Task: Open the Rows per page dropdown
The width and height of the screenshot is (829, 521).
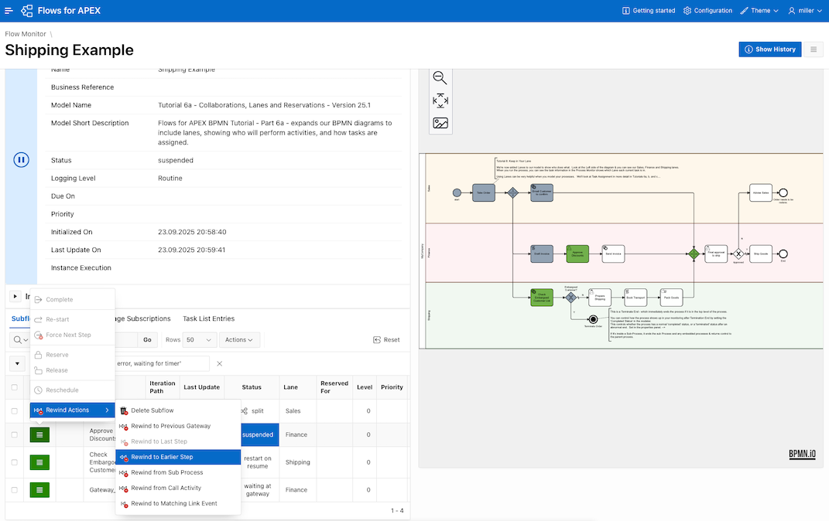Action: (199, 339)
